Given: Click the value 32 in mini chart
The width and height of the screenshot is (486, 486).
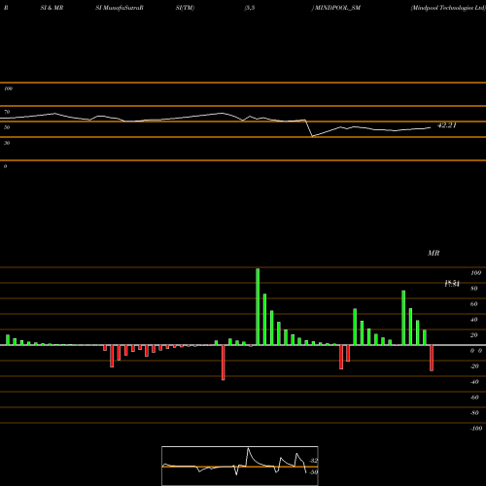Looking at the screenshot, I should pyautogui.click(x=314, y=461).
